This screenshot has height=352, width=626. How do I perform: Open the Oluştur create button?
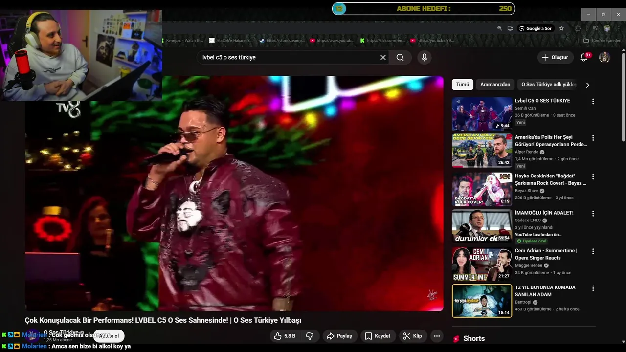click(555, 57)
